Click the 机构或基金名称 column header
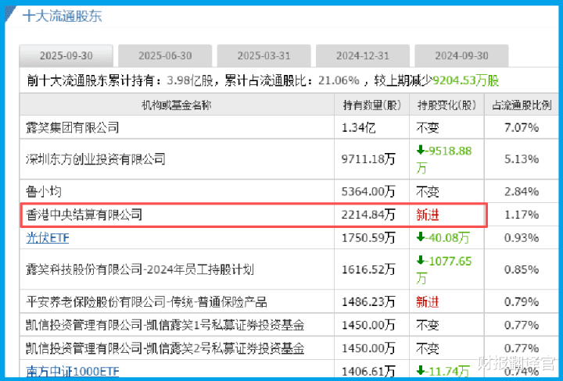Screen dimensions: 563x381 point(177,105)
